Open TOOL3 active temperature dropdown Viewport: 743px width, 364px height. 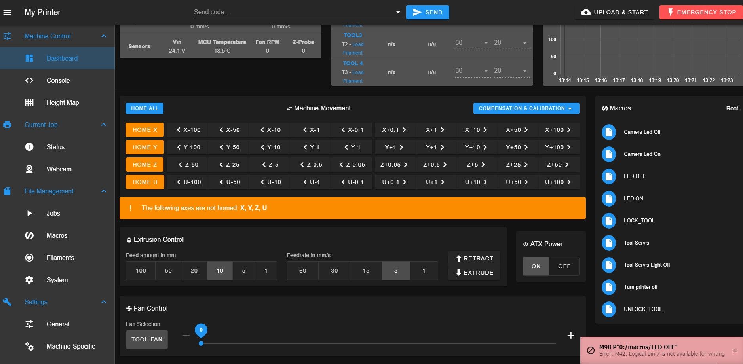click(x=486, y=43)
